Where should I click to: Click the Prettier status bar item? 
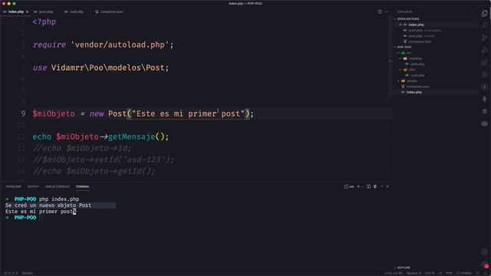[x=464, y=273]
